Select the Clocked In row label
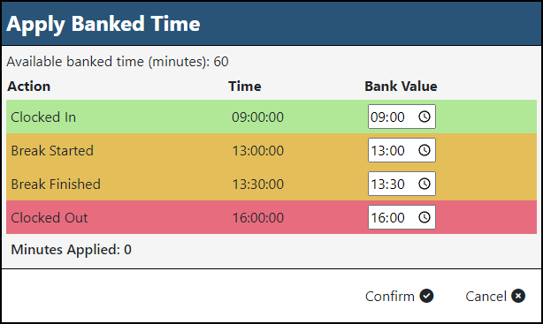The height and width of the screenshot is (324, 543). tap(43, 117)
